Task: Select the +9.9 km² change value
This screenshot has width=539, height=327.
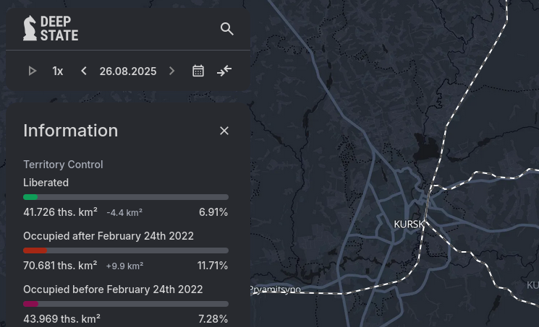Action: pos(124,266)
